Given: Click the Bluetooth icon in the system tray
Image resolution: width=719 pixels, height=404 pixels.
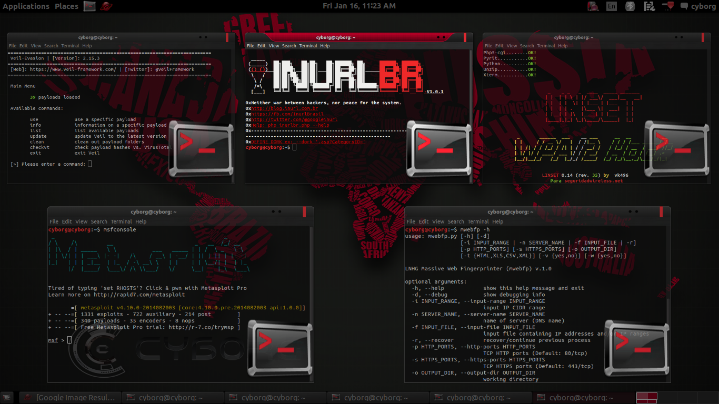Looking at the screenshot, I should (629, 6).
